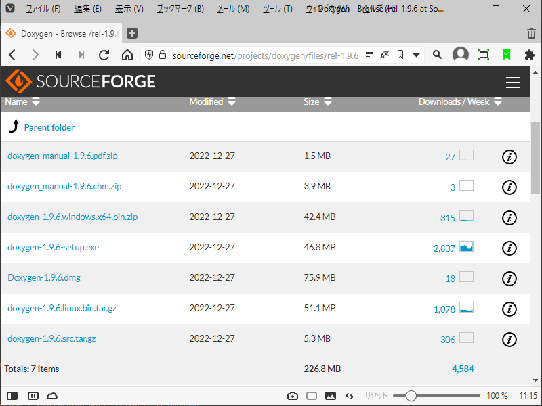Viewport: 542px width, 406px height.
Task: Sort by Downloads / Week column
Action: coord(460,102)
